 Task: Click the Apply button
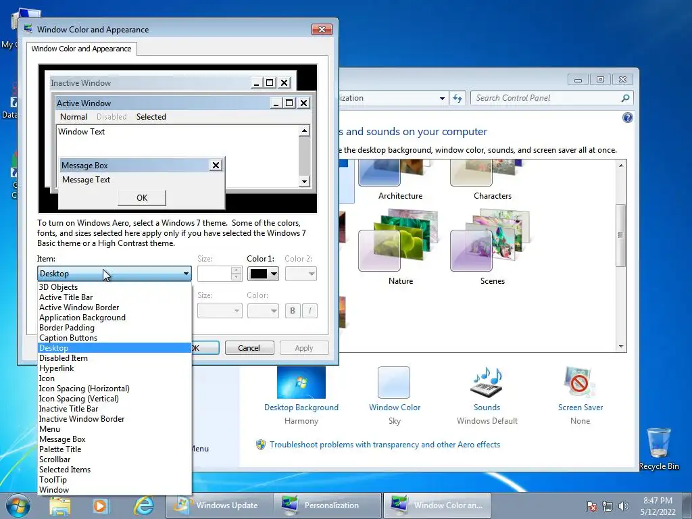[x=304, y=348]
